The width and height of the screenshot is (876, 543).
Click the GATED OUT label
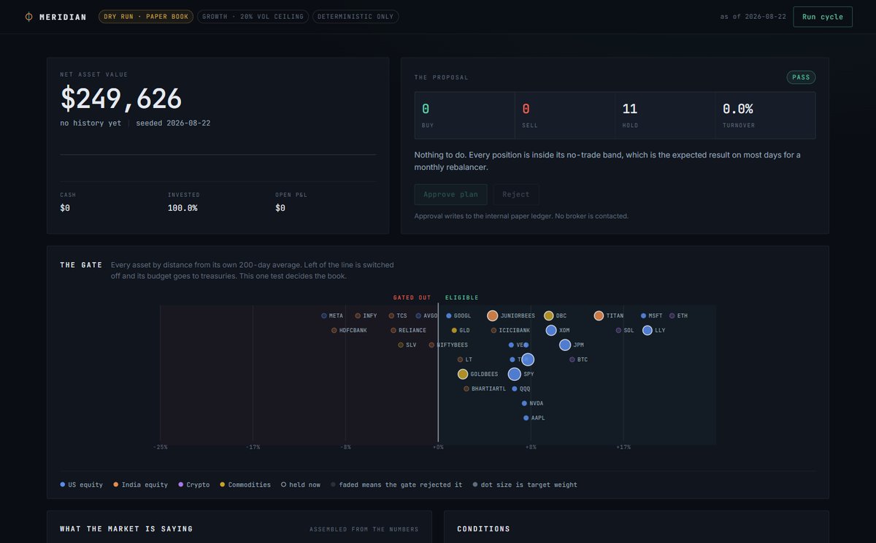[x=412, y=298]
